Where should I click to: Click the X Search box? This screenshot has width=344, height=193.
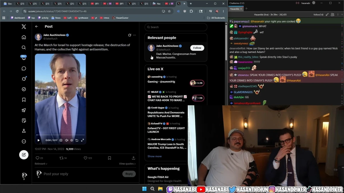176,27
